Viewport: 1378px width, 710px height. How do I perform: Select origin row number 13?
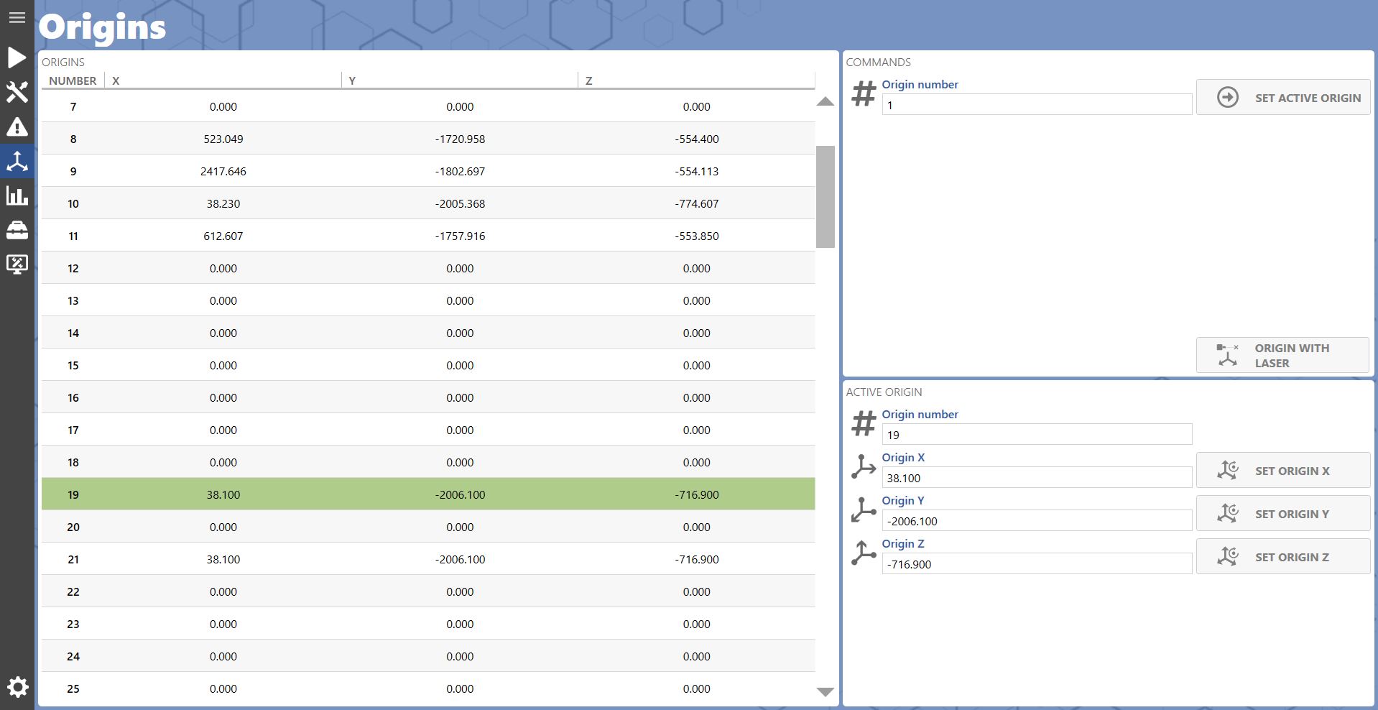pyautogui.click(x=428, y=300)
